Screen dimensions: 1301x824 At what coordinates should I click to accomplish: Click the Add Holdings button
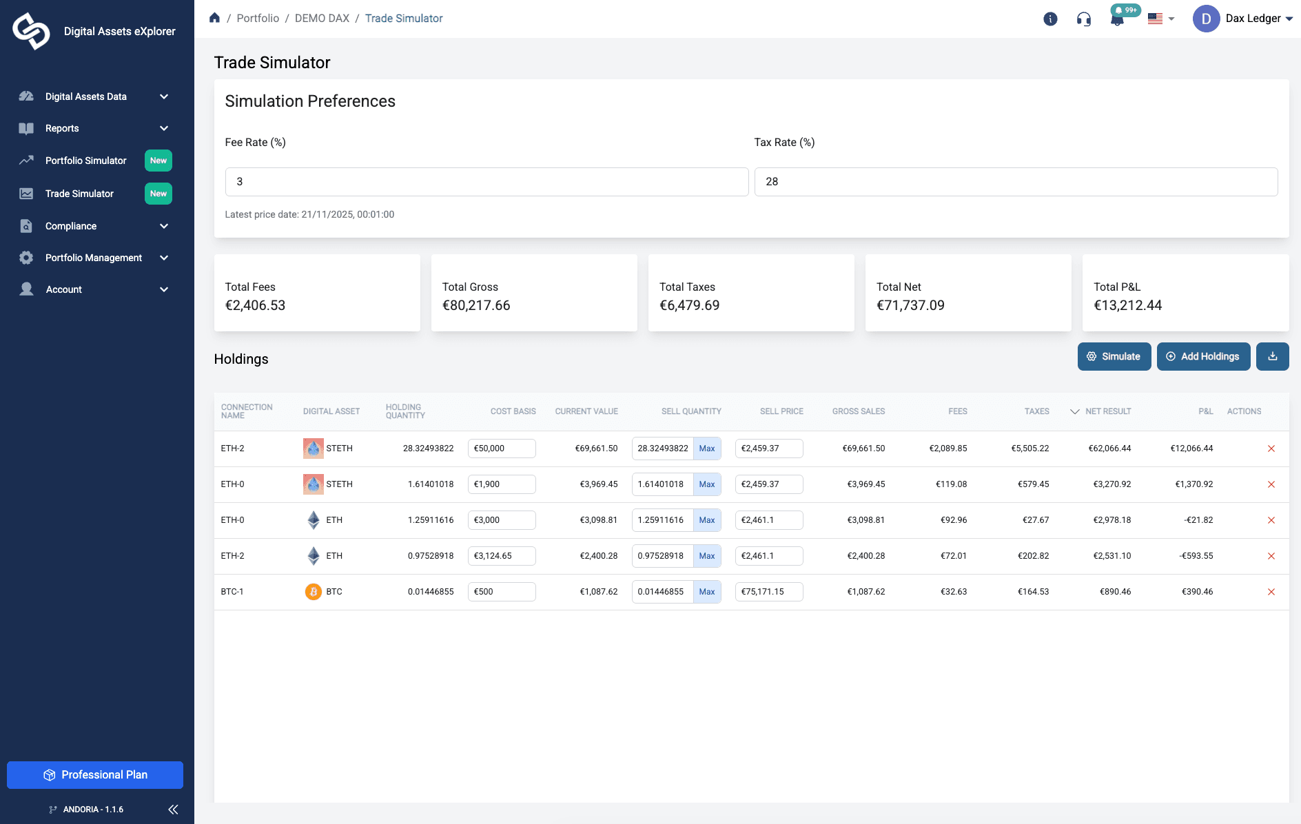pos(1203,356)
